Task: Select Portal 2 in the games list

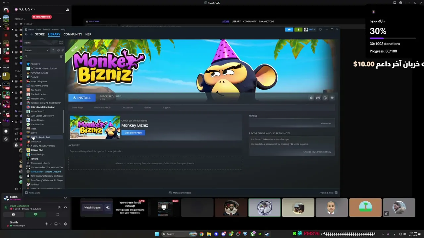Action: click(x=34, y=77)
